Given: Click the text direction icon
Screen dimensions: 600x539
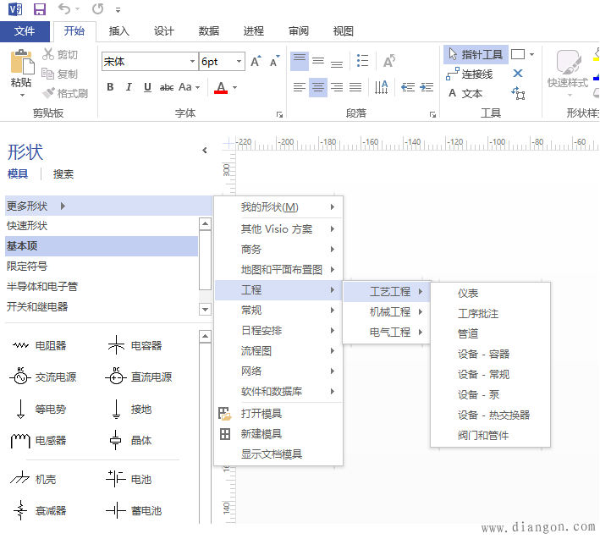Looking at the screenshot, I should 381,87.
